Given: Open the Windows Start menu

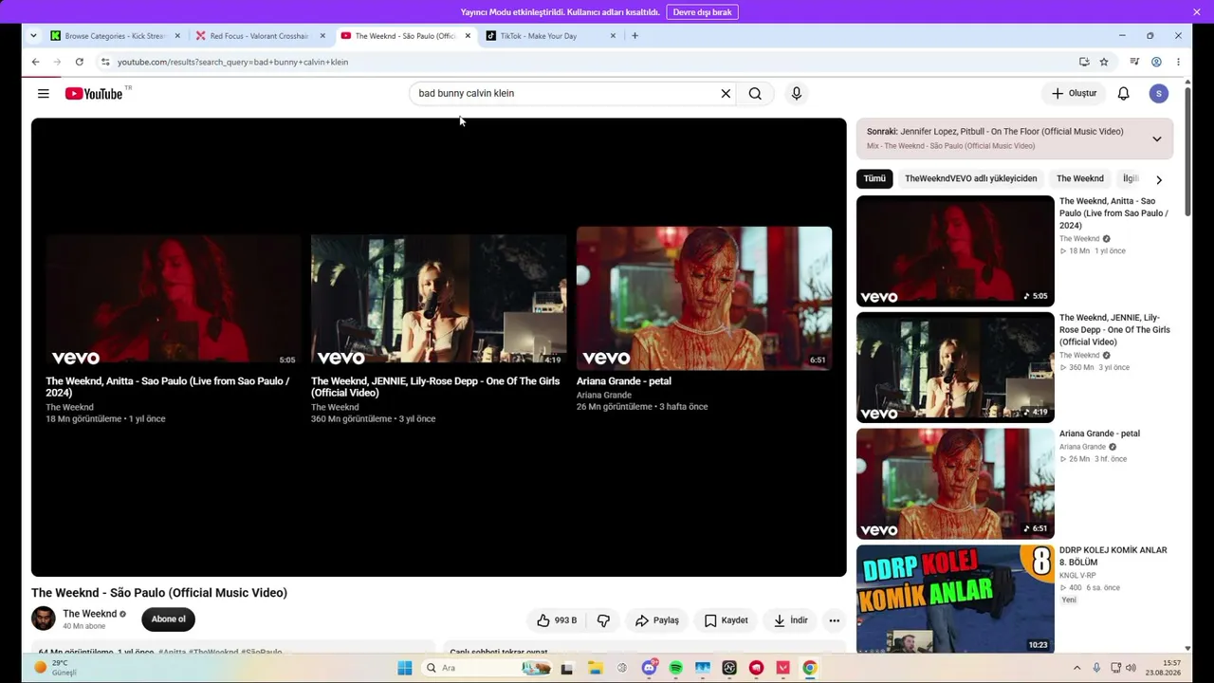Looking at the screenshot, I should pyautogui.click(x=405, y=668).
